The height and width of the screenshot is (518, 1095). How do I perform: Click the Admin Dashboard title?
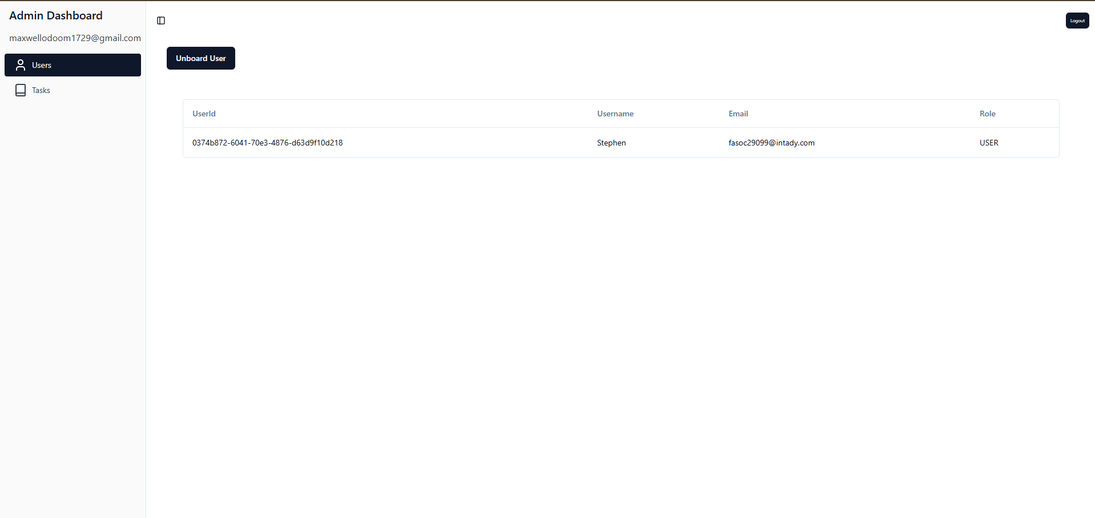pos(55,15)
